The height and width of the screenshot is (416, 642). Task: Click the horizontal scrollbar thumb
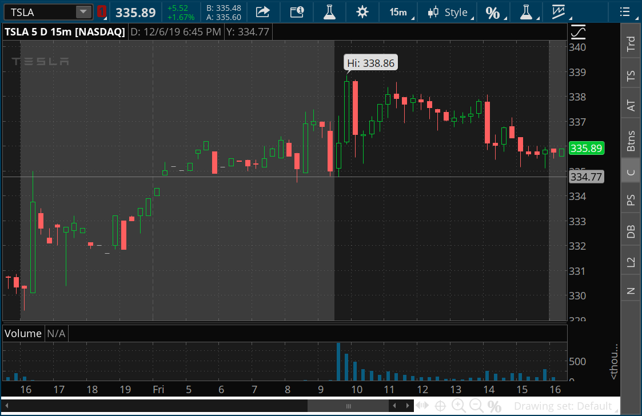[348, 406]
